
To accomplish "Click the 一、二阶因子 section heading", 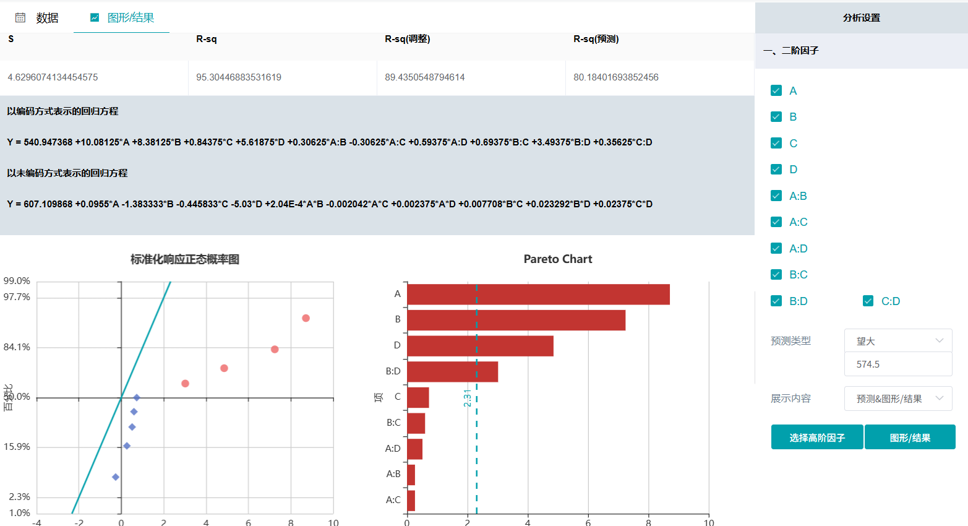I will (791, 51).
